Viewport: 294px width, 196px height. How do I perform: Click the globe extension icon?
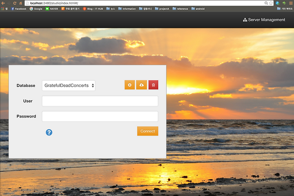click(278, 3)
